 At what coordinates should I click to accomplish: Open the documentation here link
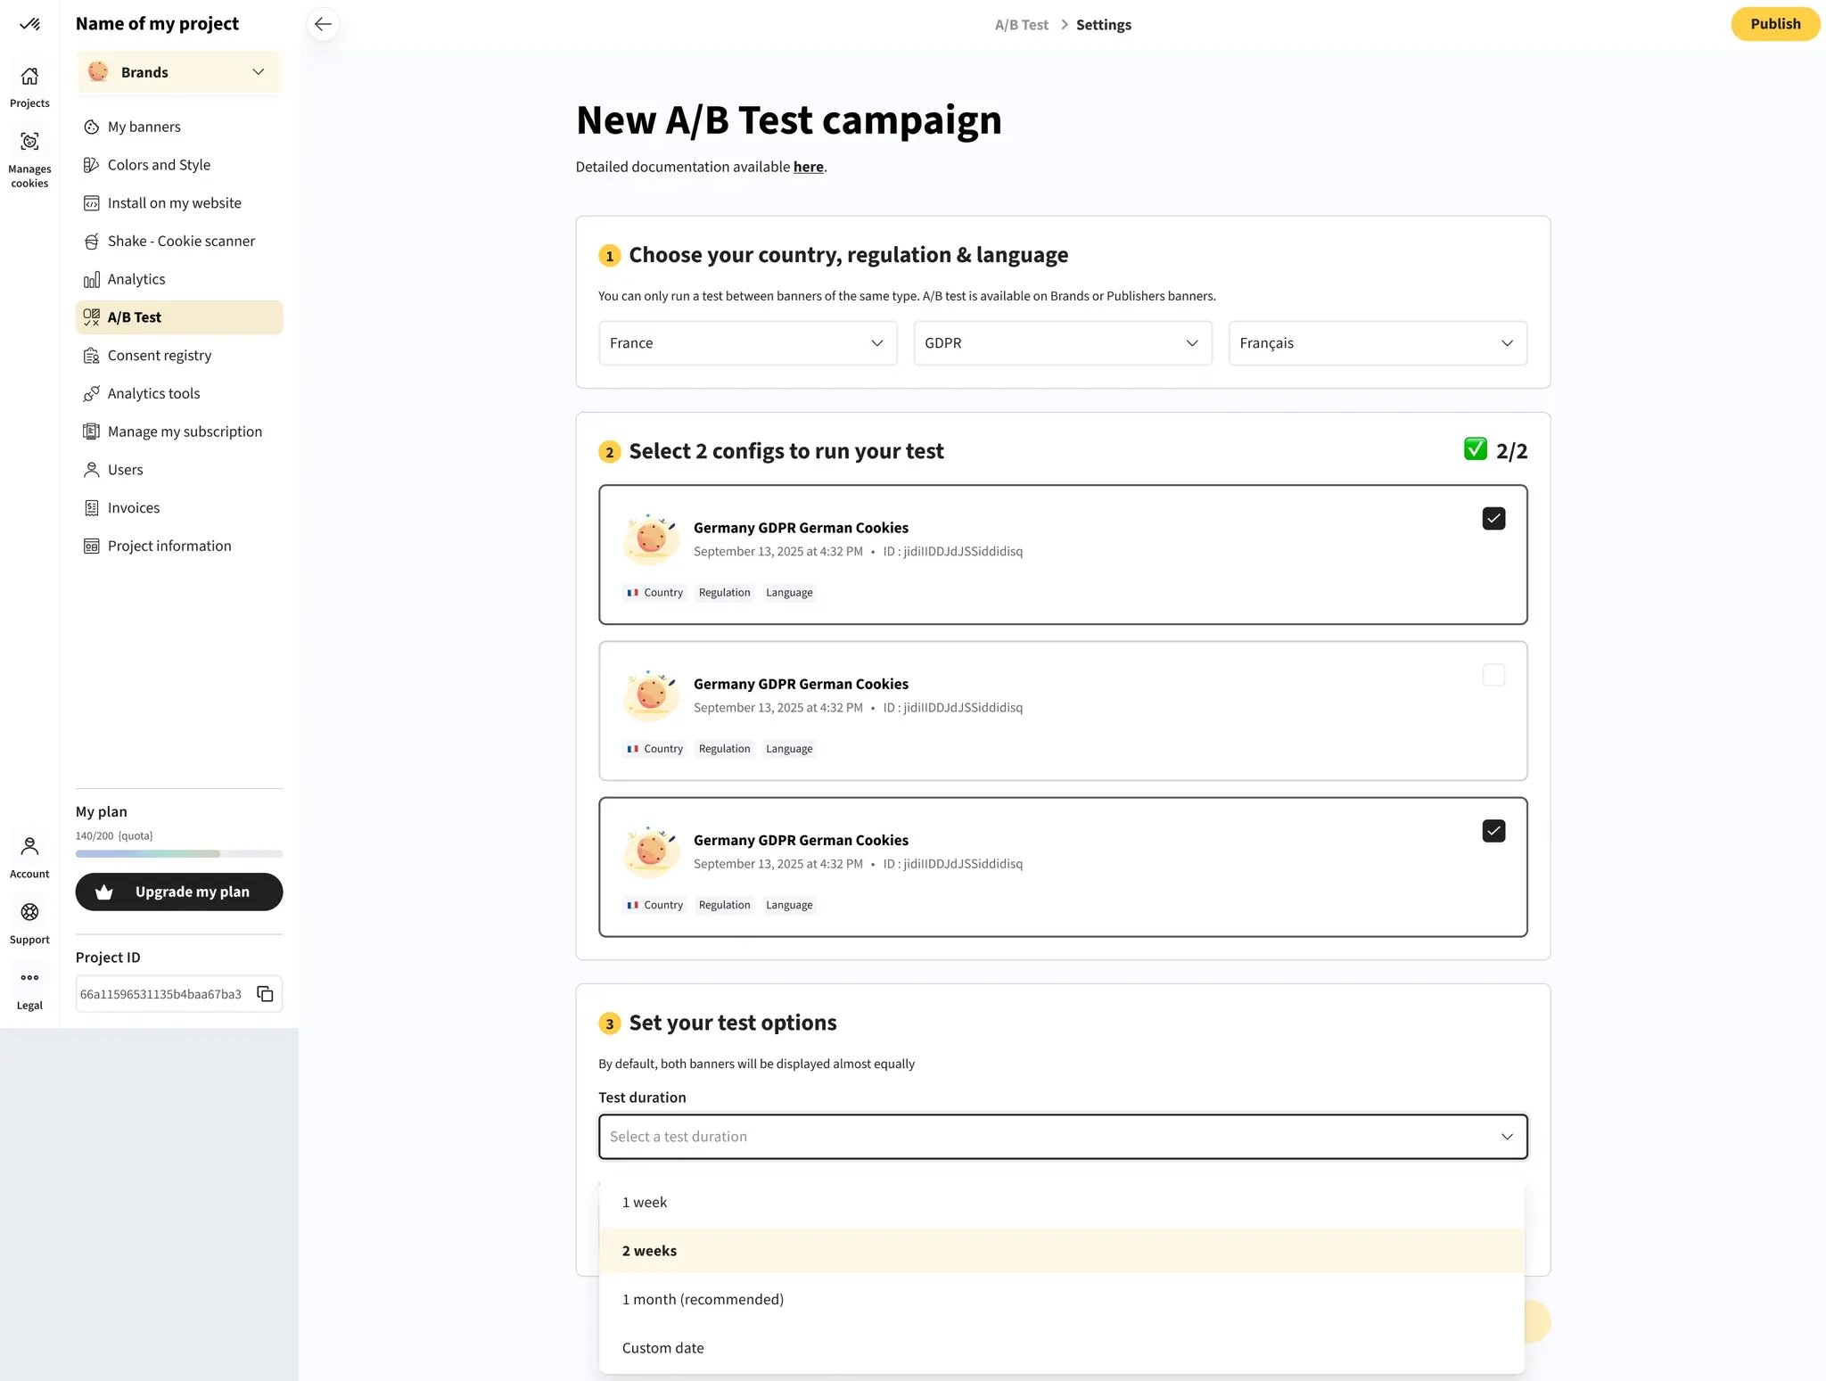[808, 167]
